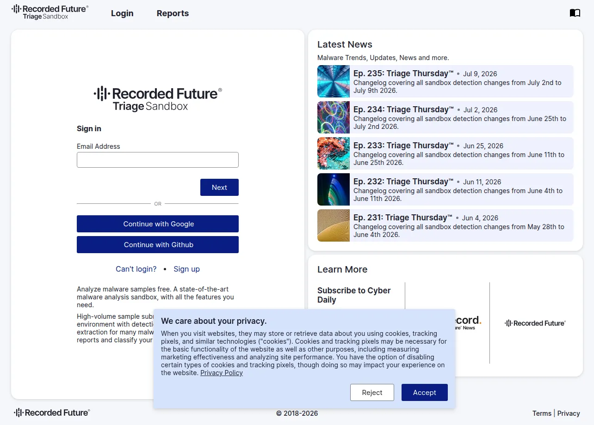Image resolution: width=594 pixels, height=425 pixels.
Task: Open the Terms link in the footer
Action: [x=542, y=413]
